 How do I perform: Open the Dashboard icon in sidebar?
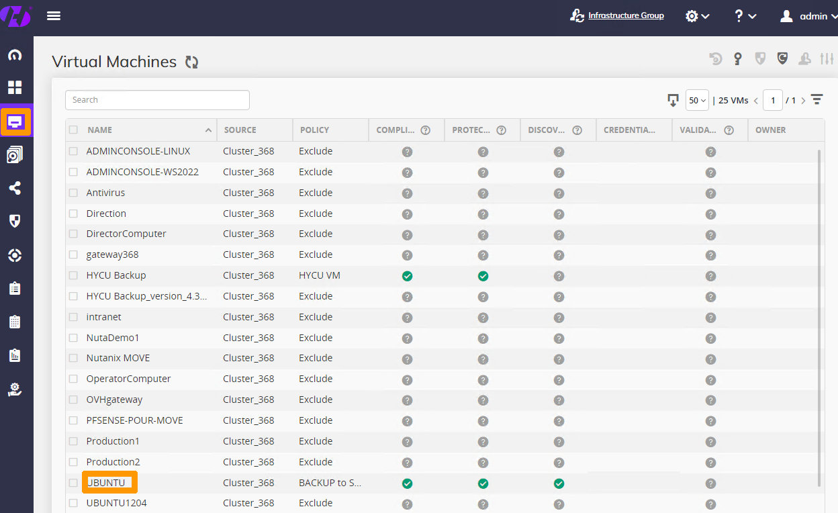(15, 87)
